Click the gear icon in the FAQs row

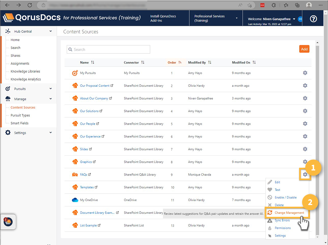[305, 174]
